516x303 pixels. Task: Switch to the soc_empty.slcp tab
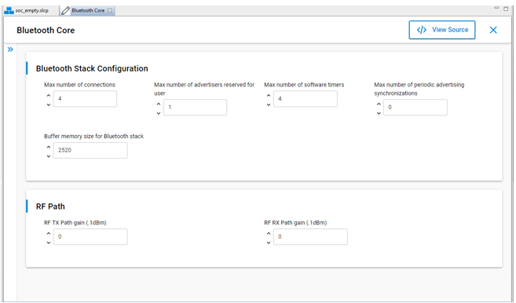27,10
